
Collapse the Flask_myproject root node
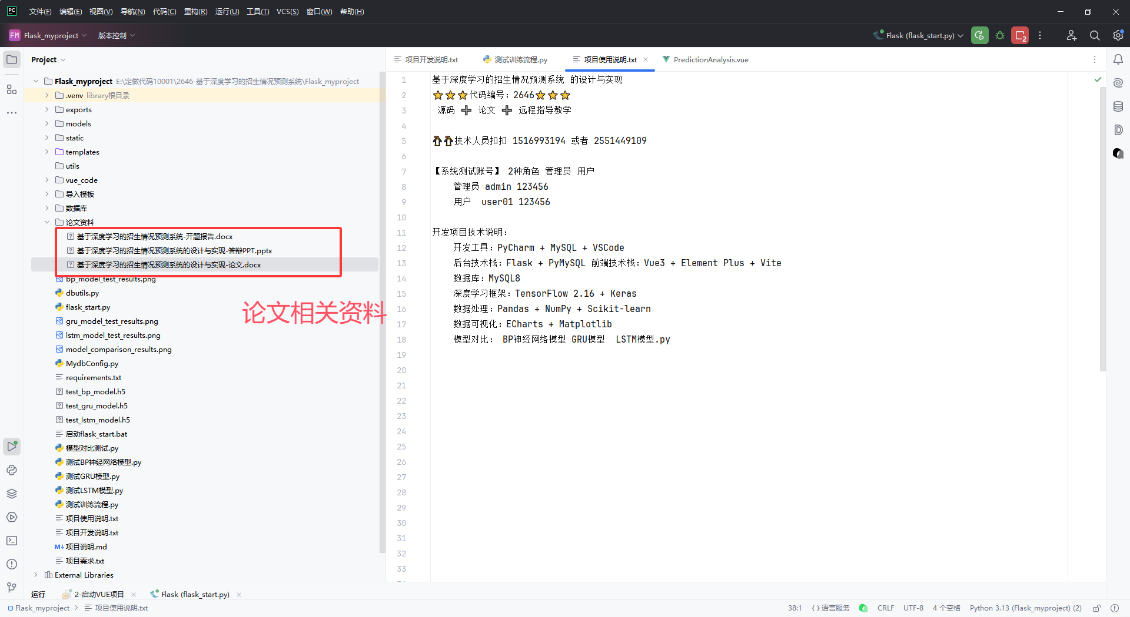[x=36, y=81]
